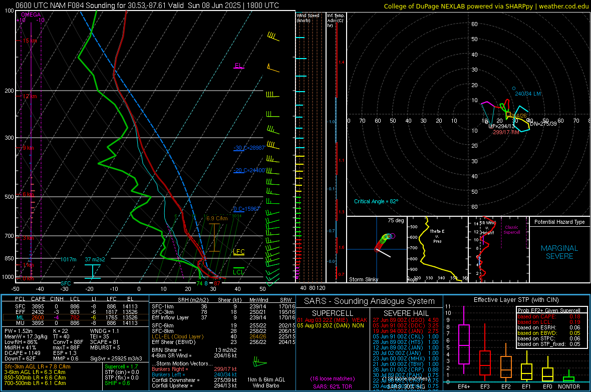Select the EFF parcel row label
This screenshot has height=392, width=591.
20,312
